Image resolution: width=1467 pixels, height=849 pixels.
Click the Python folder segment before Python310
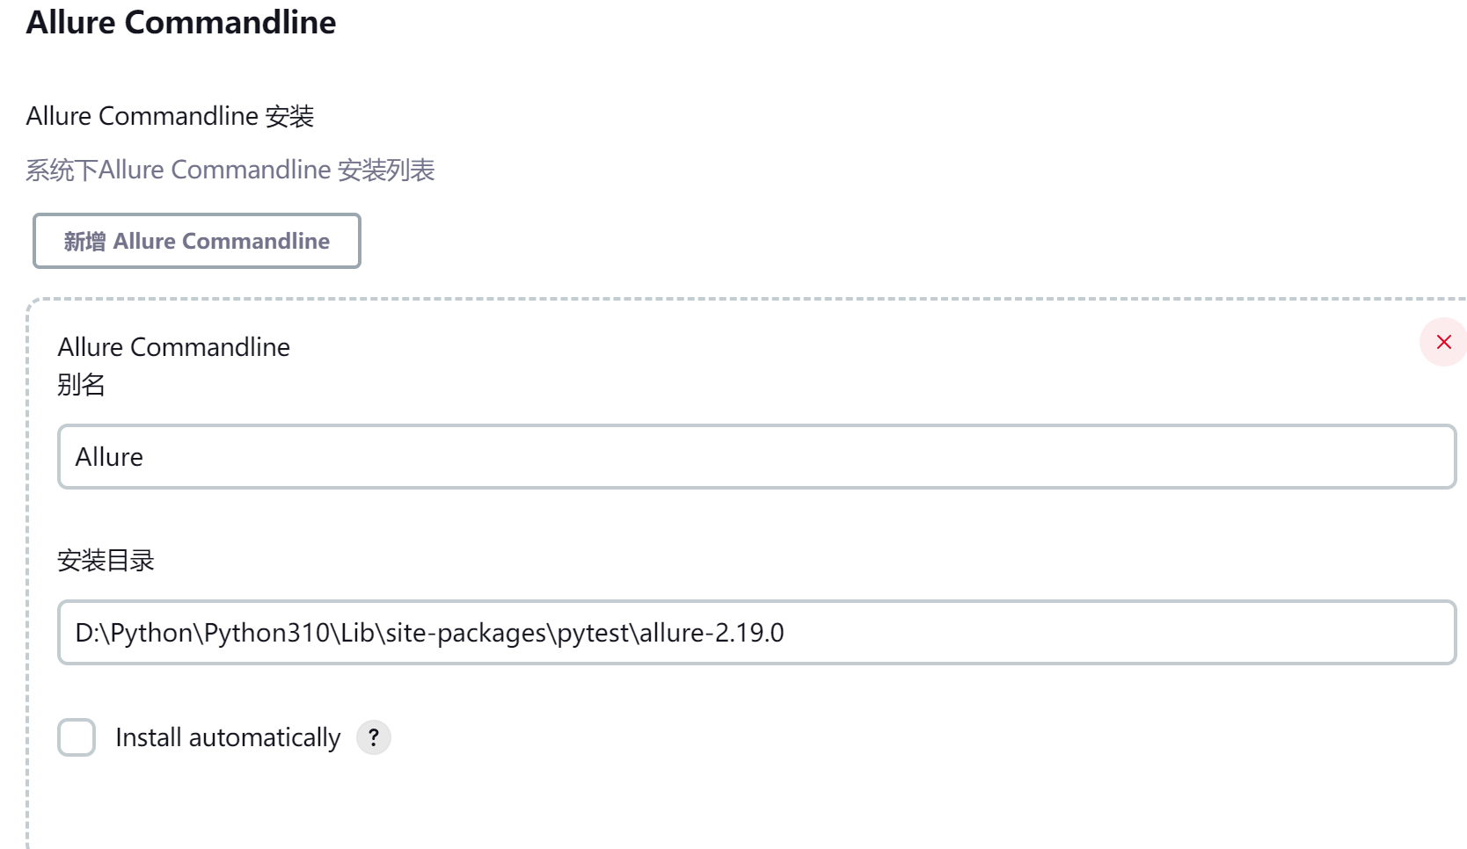point(151,633)
